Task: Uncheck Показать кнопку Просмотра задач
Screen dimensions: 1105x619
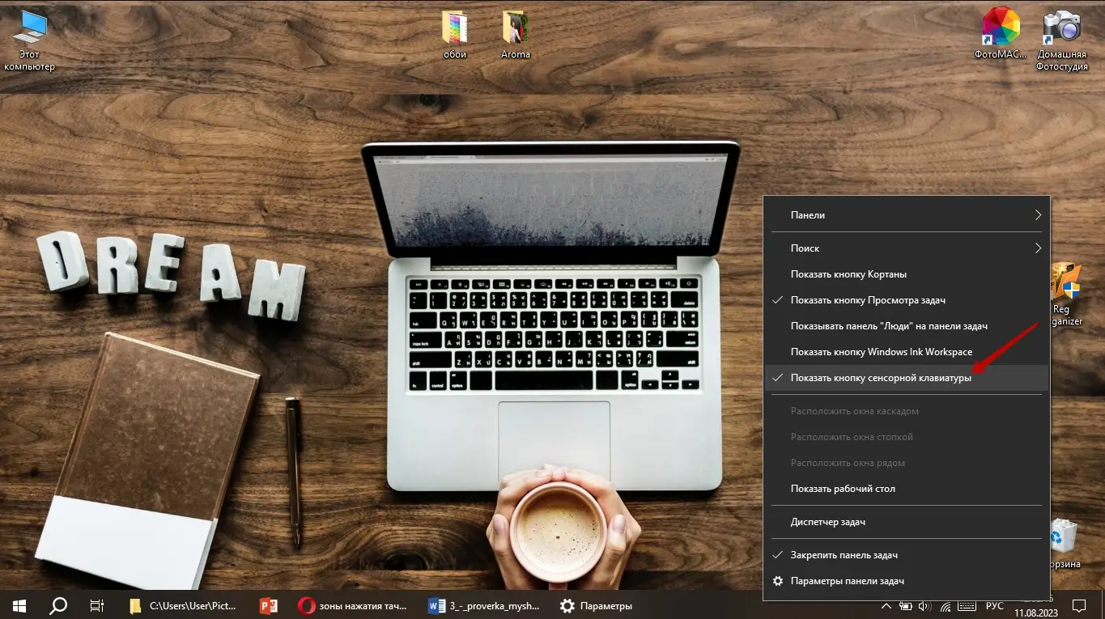Action: point(907,300)
